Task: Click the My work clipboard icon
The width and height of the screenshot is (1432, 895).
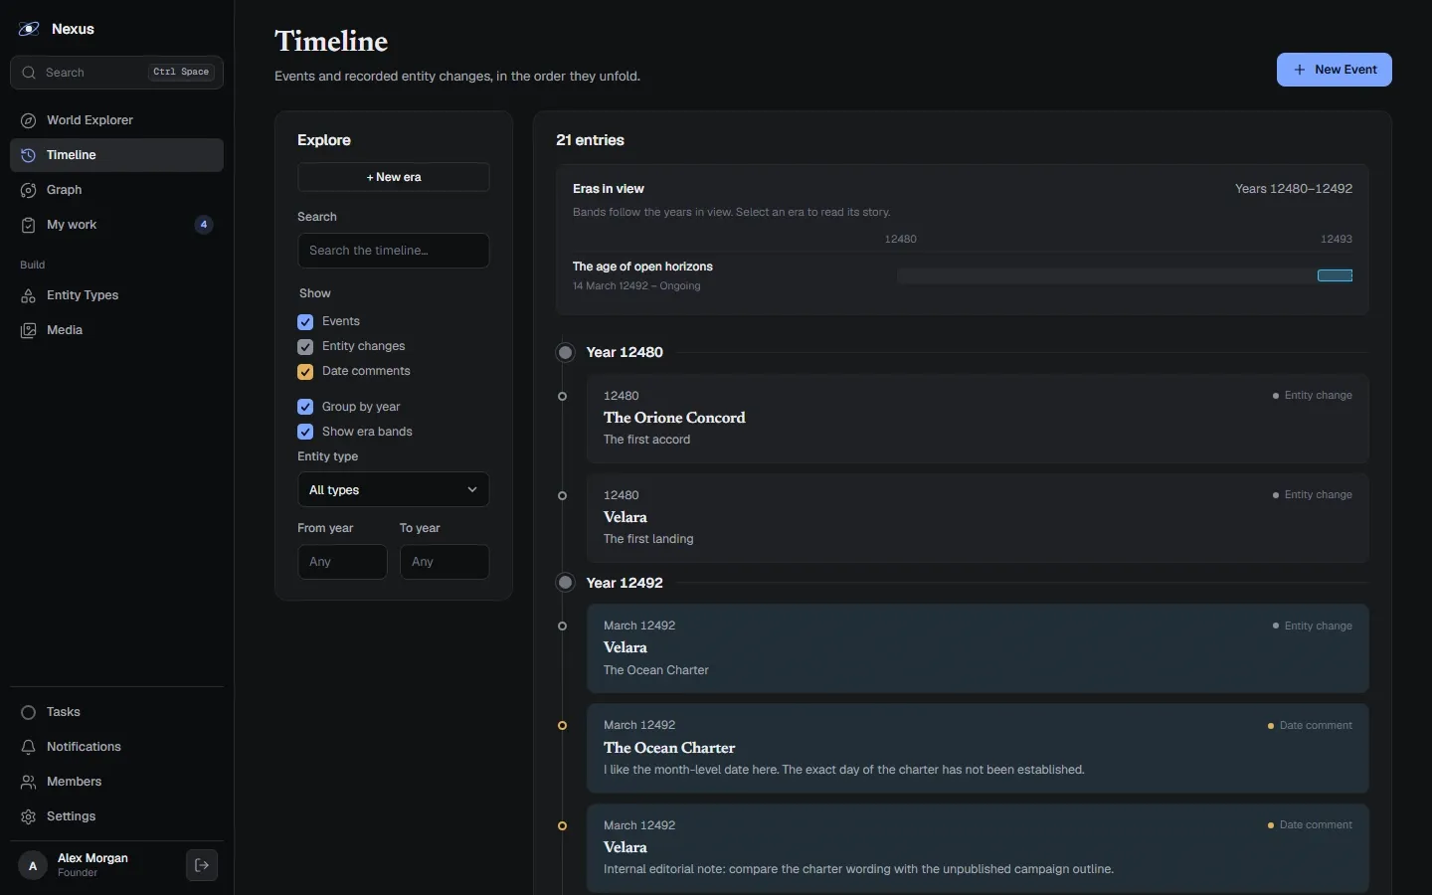Action: [x=28, y=225]
